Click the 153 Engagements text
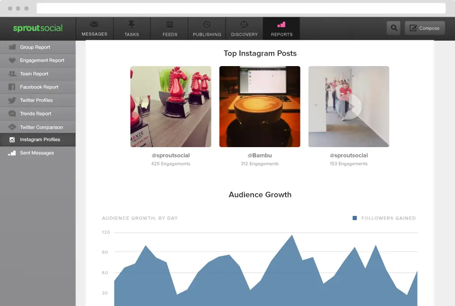This screenshot has height=306, width=455. point(349,164)
